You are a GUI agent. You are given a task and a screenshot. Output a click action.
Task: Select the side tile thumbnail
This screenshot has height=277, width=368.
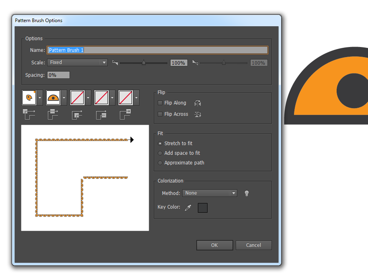click(x=53, y=98)
